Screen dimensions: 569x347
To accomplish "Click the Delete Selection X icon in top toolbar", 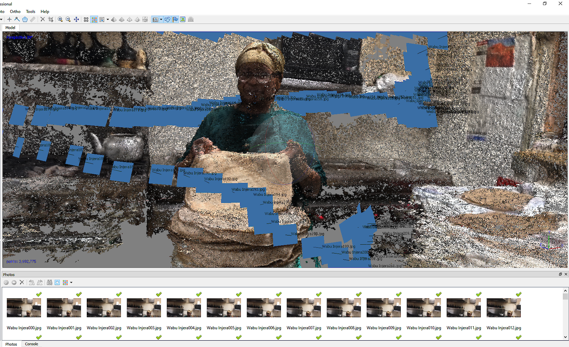I will 43,20.
